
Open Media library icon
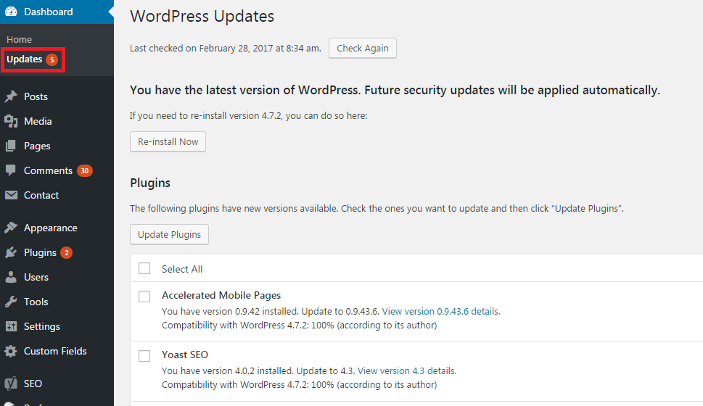pyautogui.click(x=11, y=121)
